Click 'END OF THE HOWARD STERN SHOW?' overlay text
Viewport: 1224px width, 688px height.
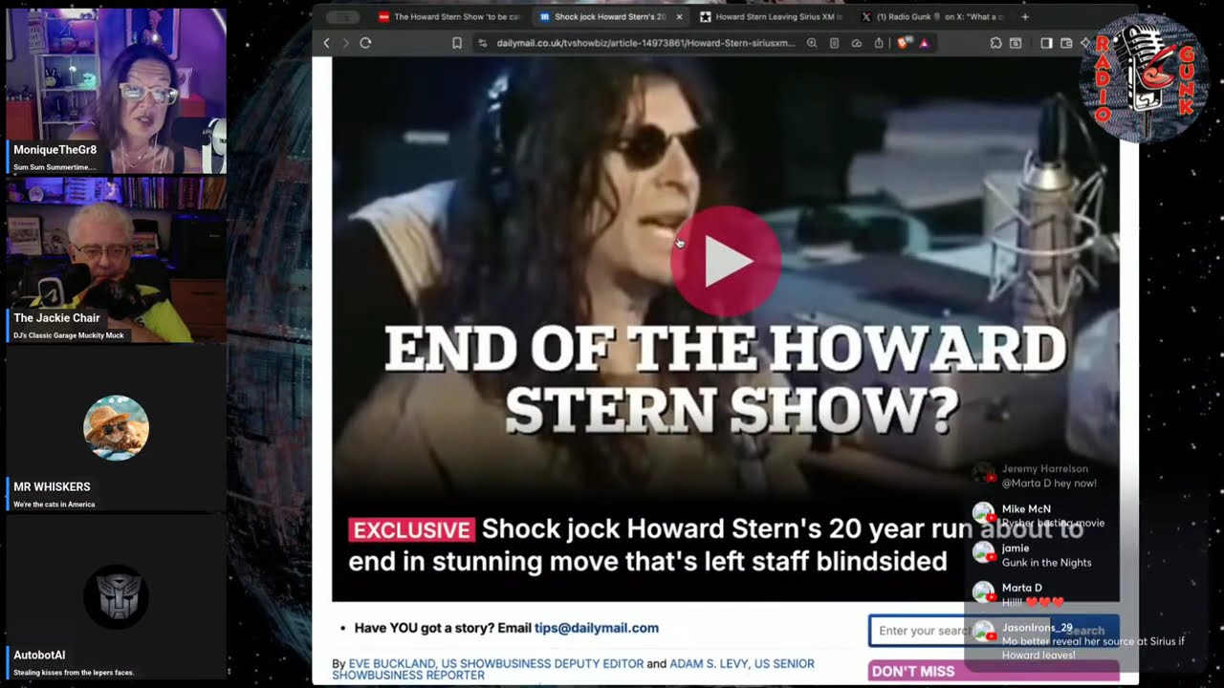click(727, 379)
